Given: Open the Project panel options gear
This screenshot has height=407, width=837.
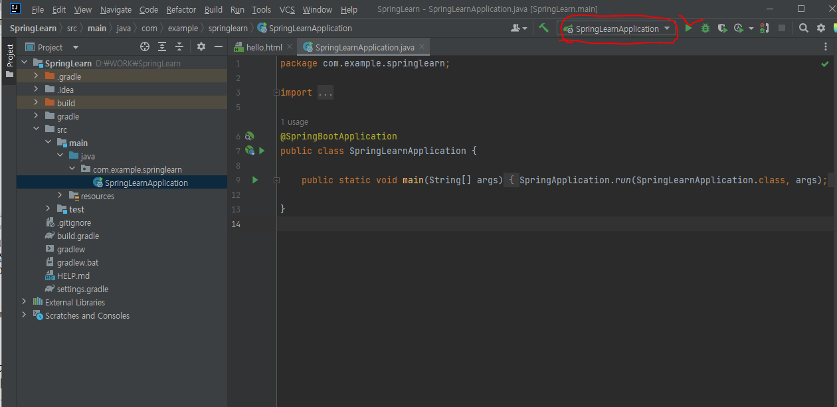Looking at the screenshot, I should click(x=201, y=47).
